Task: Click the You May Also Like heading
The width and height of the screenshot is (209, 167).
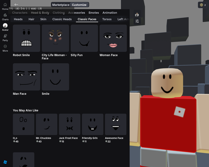Action: [x=25, y=110]
